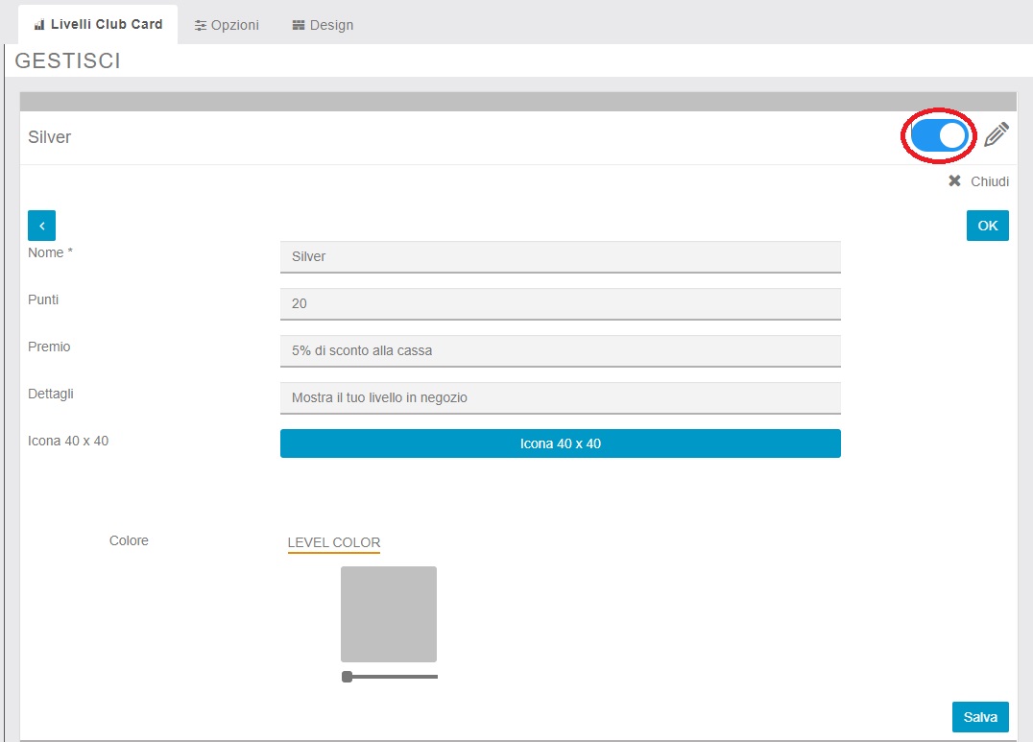This screenshot has height=742, width=1033.
Task: Save changes with the Salva button
Action: coord(979,717)
